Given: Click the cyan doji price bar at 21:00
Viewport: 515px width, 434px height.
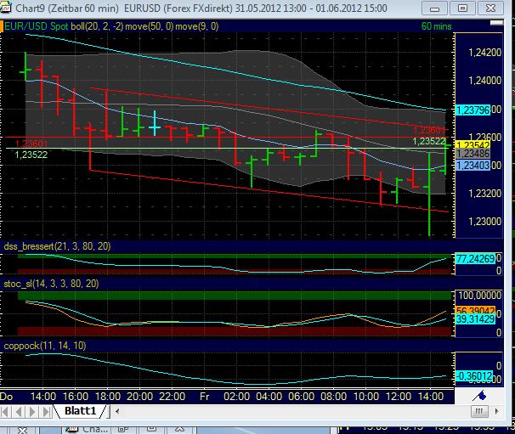Looking at the screenshot, I should pos(155,124).
